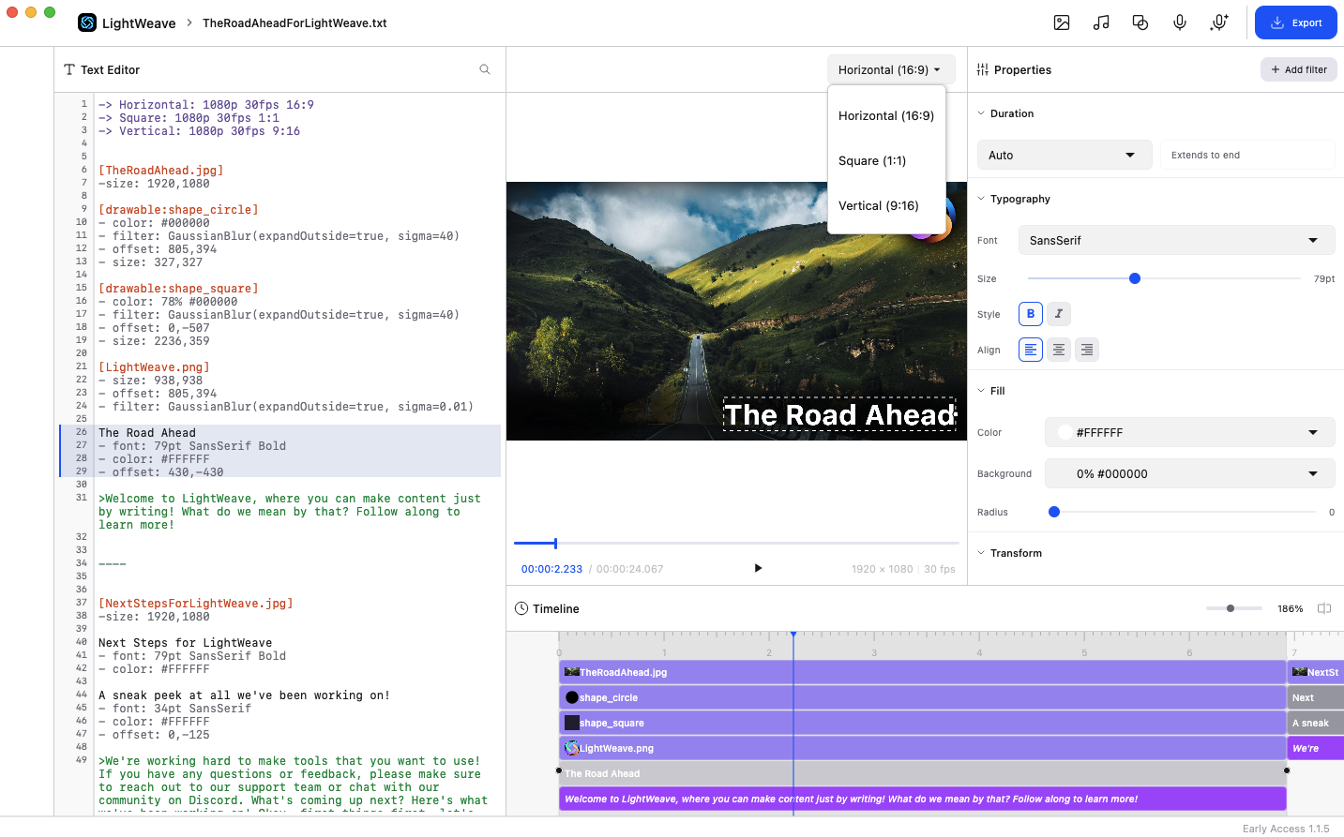Open the shapes library icon
1344x837 pixels.
point(1140,22)
